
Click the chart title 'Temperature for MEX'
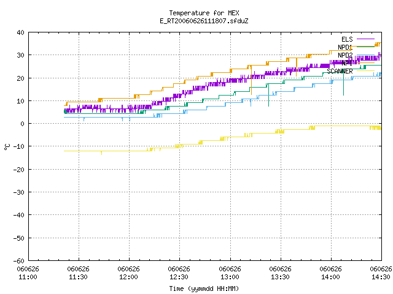(204, 13)
